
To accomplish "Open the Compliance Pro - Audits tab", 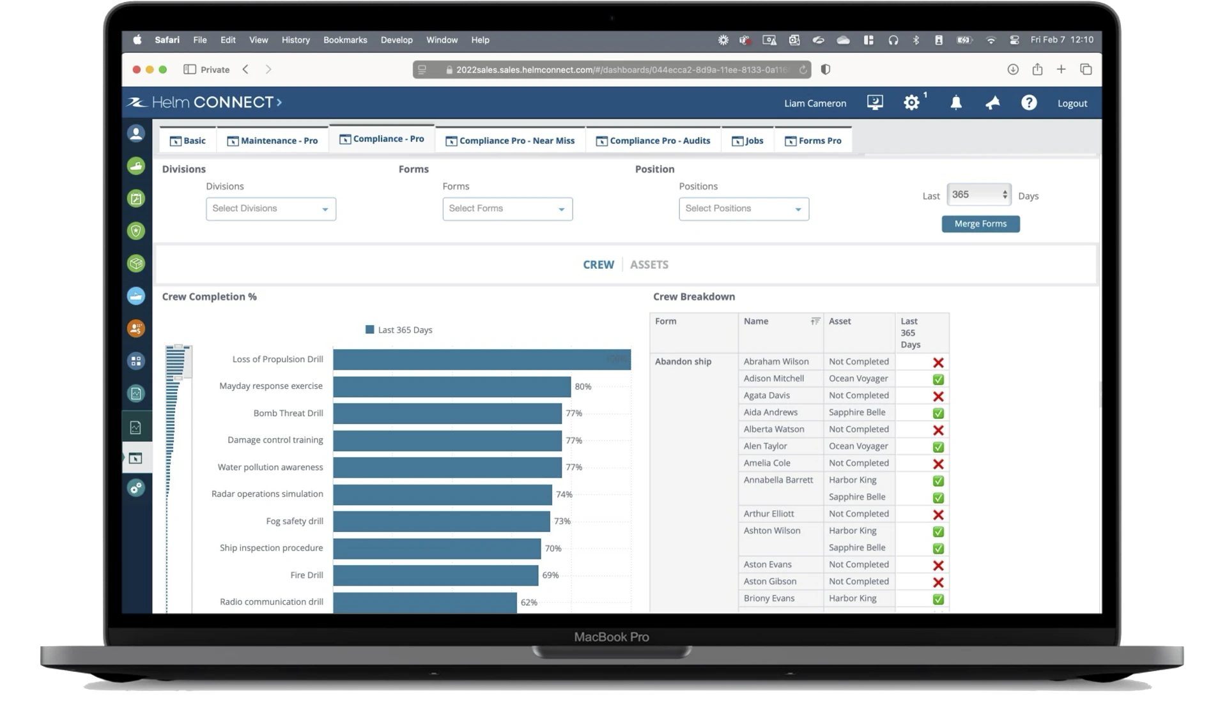I will click(653, 140).
